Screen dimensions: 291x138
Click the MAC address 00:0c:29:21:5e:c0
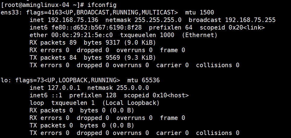82,35
